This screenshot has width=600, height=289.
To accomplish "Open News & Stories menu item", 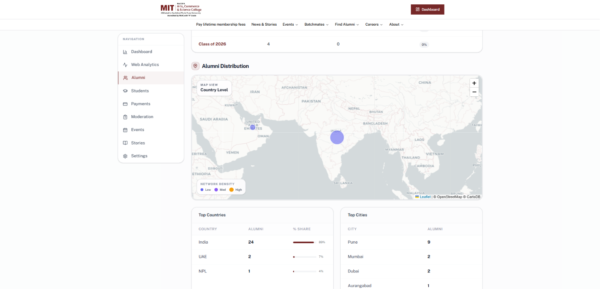I will coord(264,24).
